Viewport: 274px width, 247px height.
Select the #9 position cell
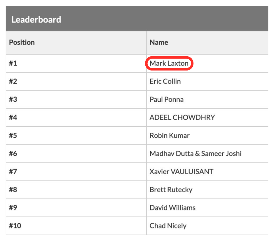(13, 208)
